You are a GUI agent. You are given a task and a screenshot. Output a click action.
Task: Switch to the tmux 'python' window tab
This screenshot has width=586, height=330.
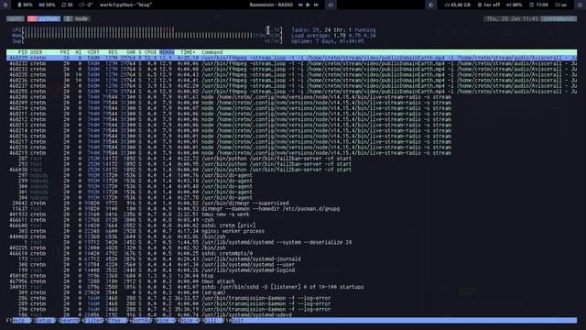coord(44,18)
